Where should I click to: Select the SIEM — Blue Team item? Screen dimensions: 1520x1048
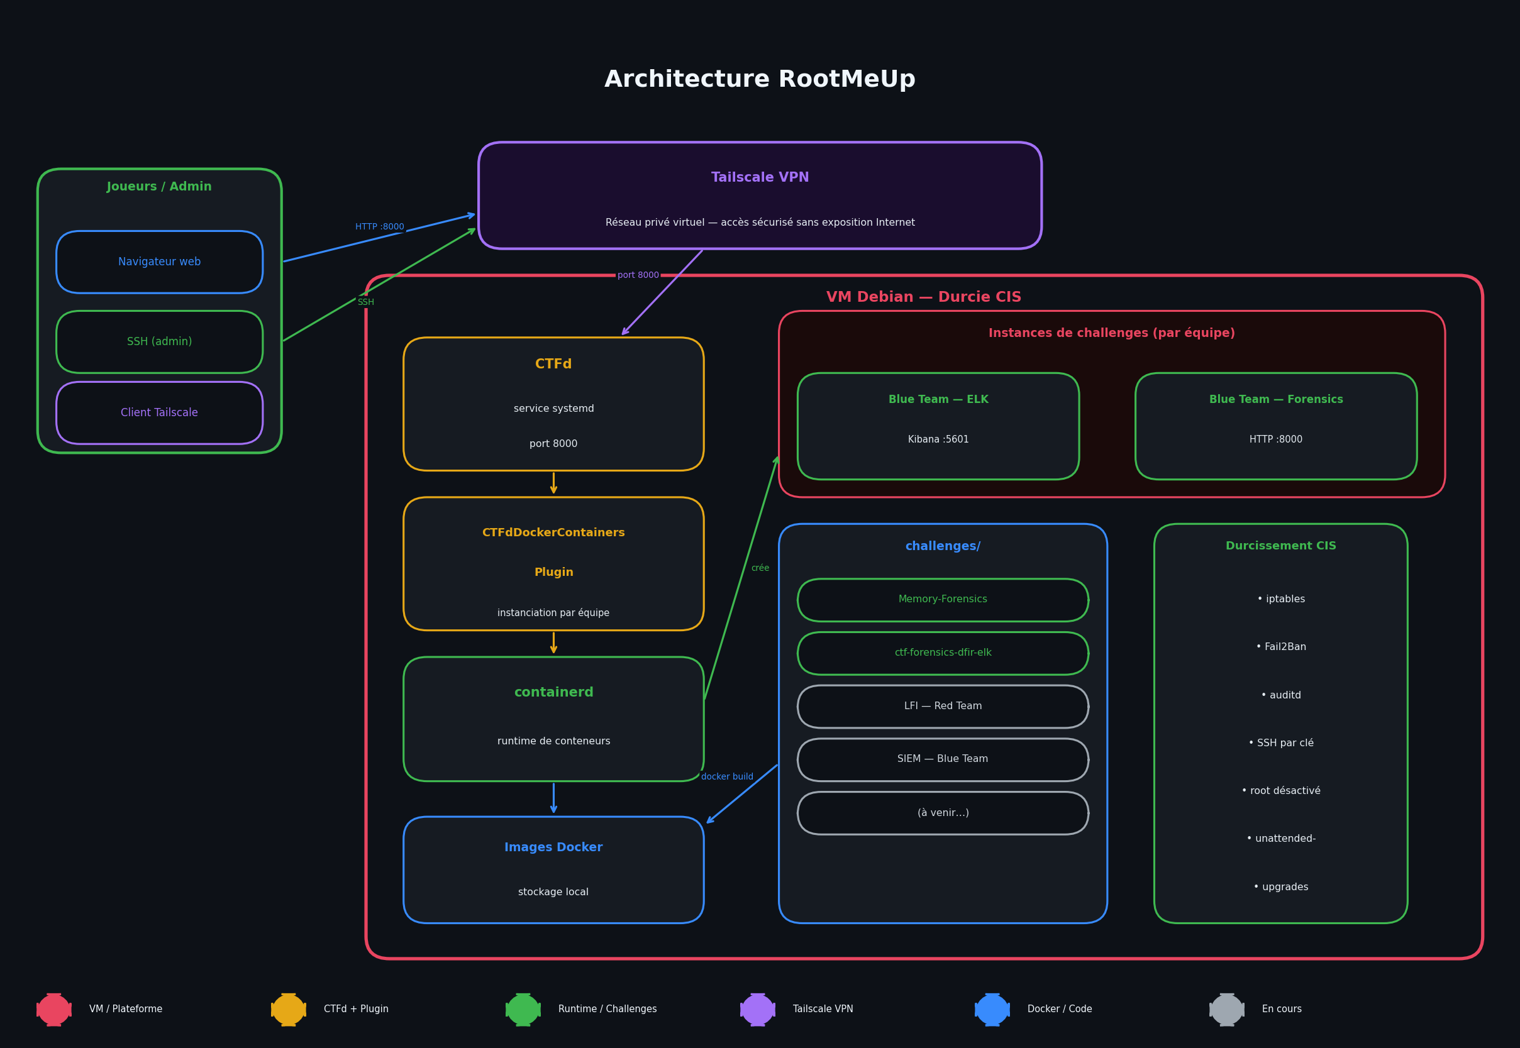tap(943, 759)
